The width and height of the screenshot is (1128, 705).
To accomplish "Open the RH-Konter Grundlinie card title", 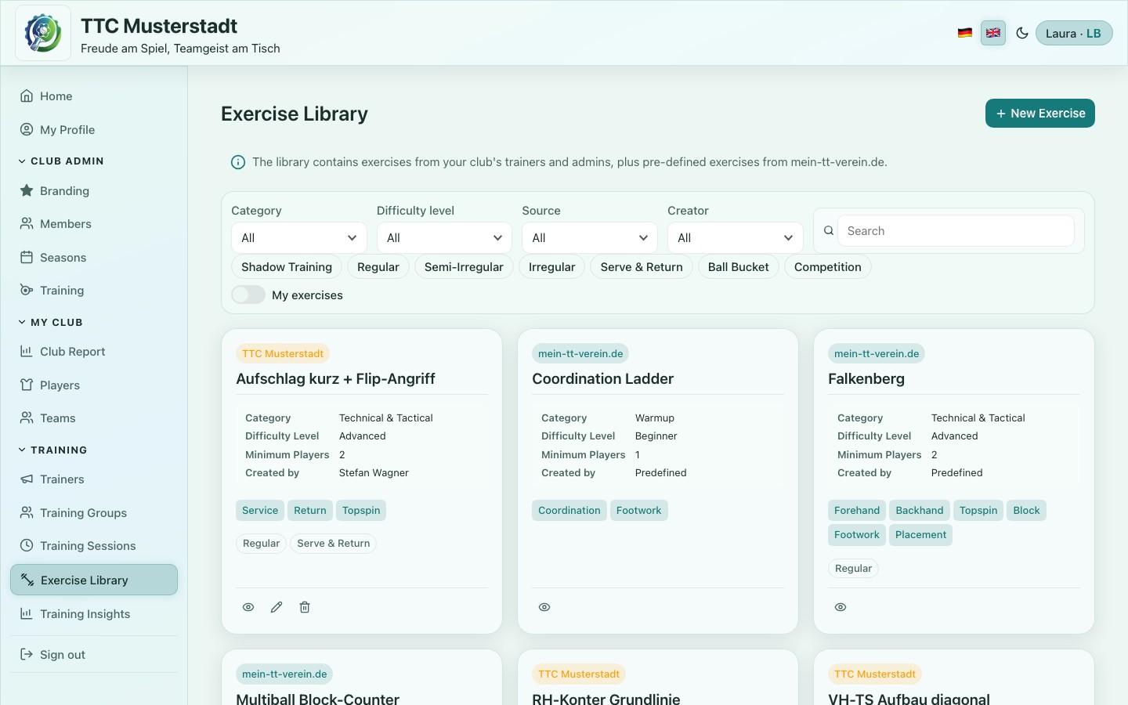I will click(606, 698).
